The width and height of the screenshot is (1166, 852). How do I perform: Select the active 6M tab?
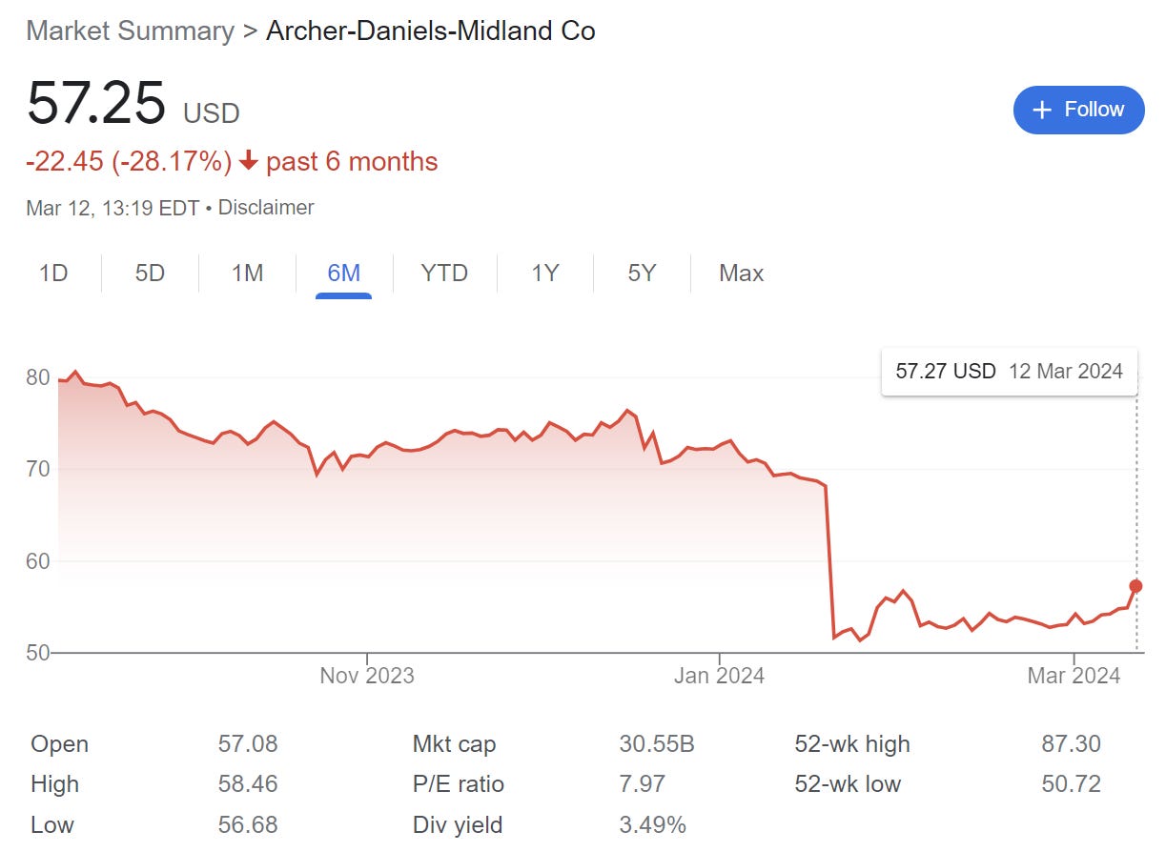point(343,274)
